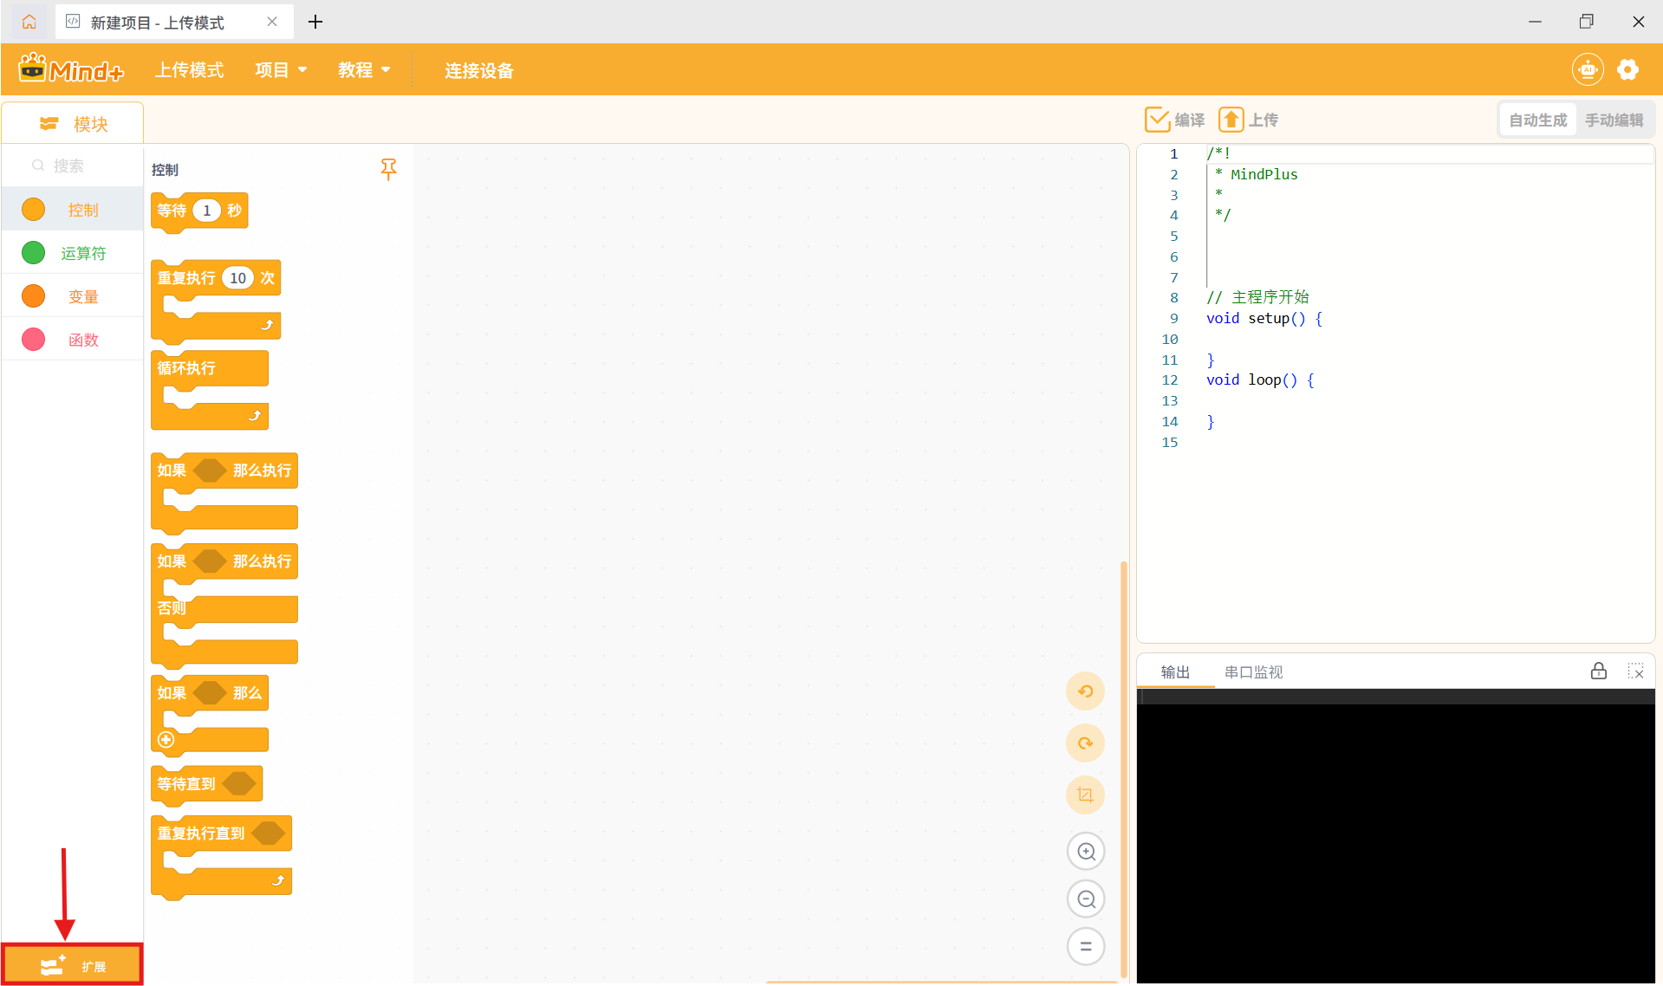
Task: Click the undo button on the workspace
Action: (x=1085, y=691)
